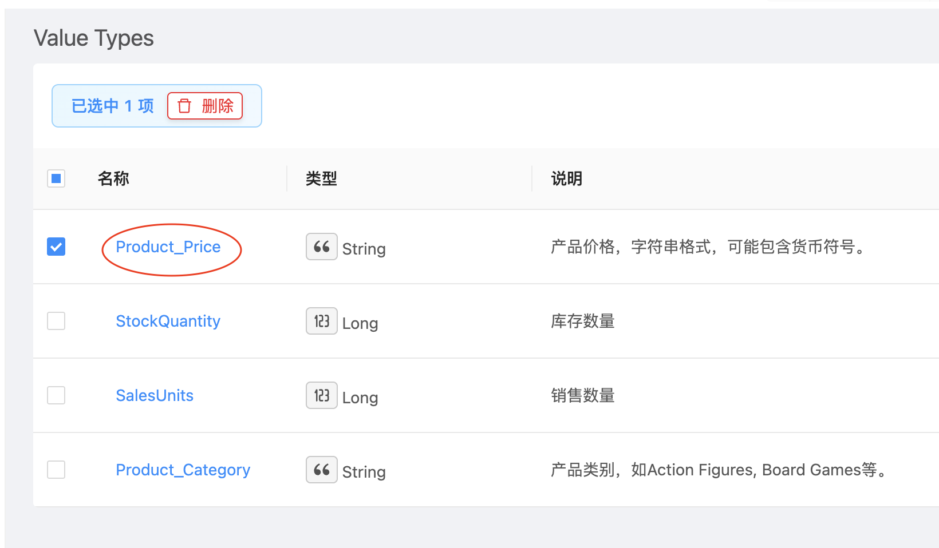This screenshot has width=939, height=548.
Task: Click the String quote icon for Product_Category
Action: click(321, 470)
